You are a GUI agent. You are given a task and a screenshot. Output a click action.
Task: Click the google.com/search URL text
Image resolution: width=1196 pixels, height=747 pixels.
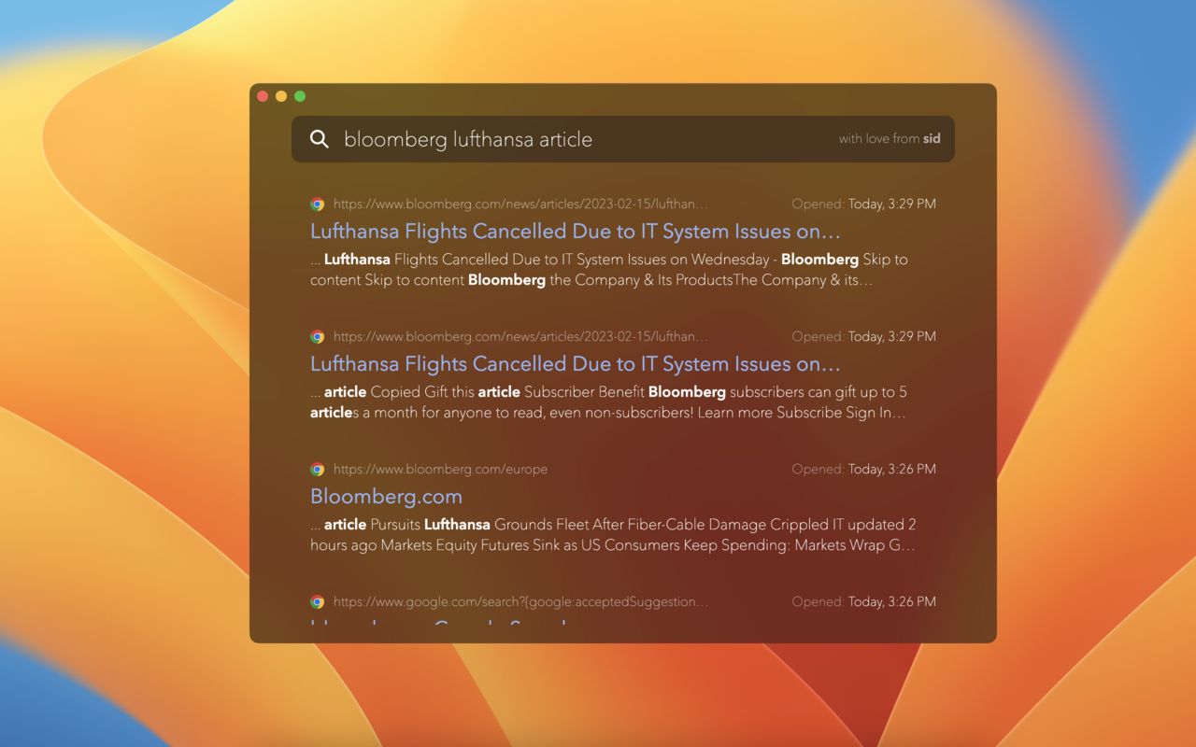(520, 601)
